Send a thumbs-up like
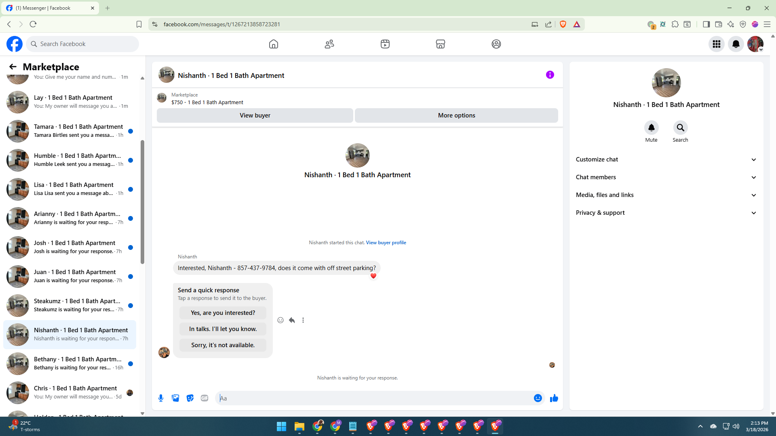Screen dimensions: 776x436 (x=554, y=398)
